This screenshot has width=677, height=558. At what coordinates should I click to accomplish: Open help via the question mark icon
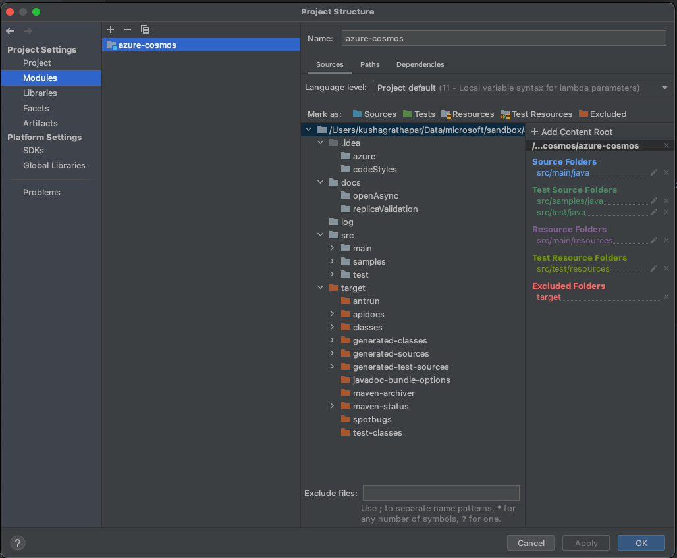pos(17,543)
